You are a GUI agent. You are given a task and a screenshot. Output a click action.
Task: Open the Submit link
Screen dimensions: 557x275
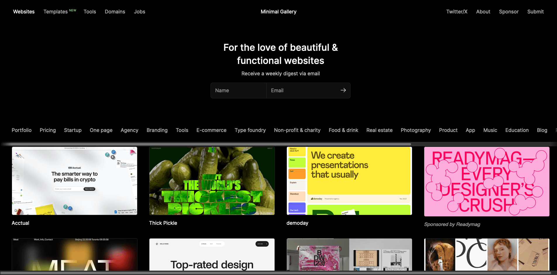pos(535,12)
